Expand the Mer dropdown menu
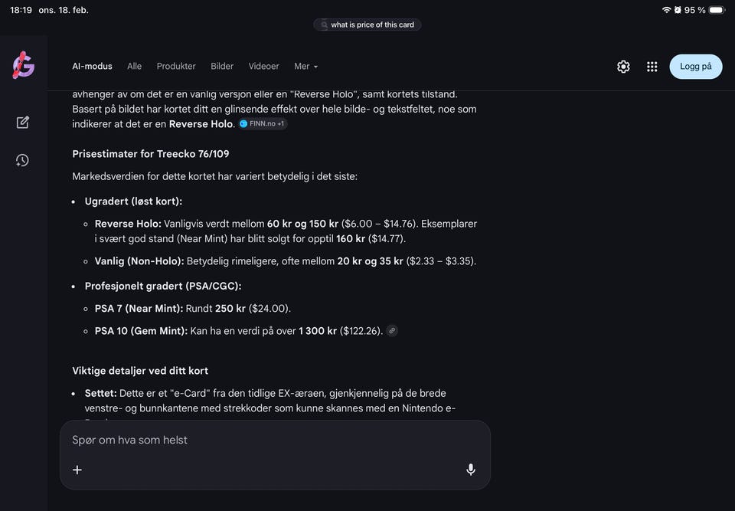The width and height of the screenshot is (735, 511). point(305,67)
